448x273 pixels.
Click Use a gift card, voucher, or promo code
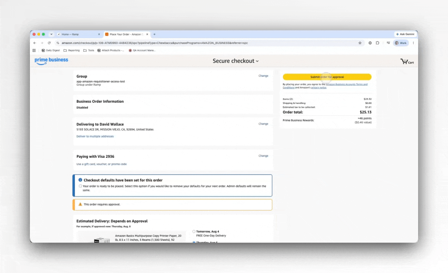click(101, 164)
